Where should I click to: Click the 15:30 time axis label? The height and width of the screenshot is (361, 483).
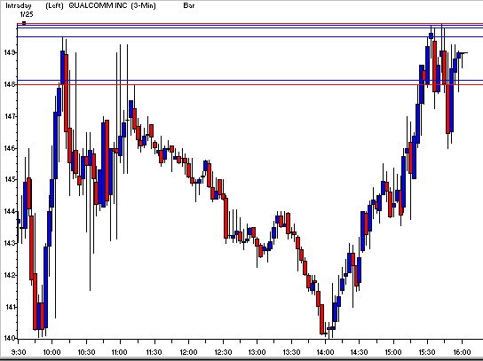427,352
